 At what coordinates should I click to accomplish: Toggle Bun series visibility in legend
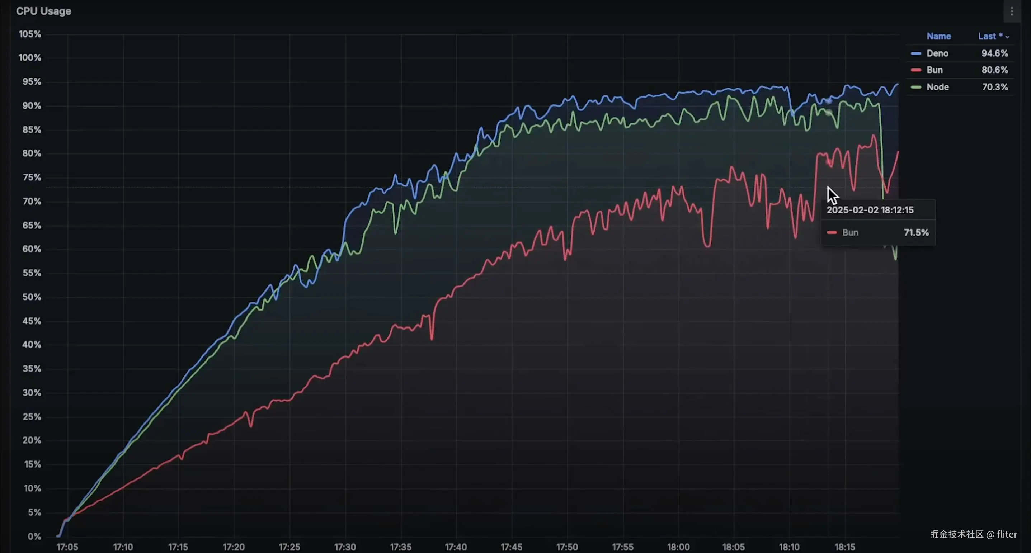tap(934, 70)
